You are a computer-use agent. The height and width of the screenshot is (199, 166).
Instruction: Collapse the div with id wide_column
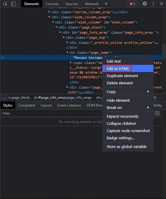[x=53, y=22]
